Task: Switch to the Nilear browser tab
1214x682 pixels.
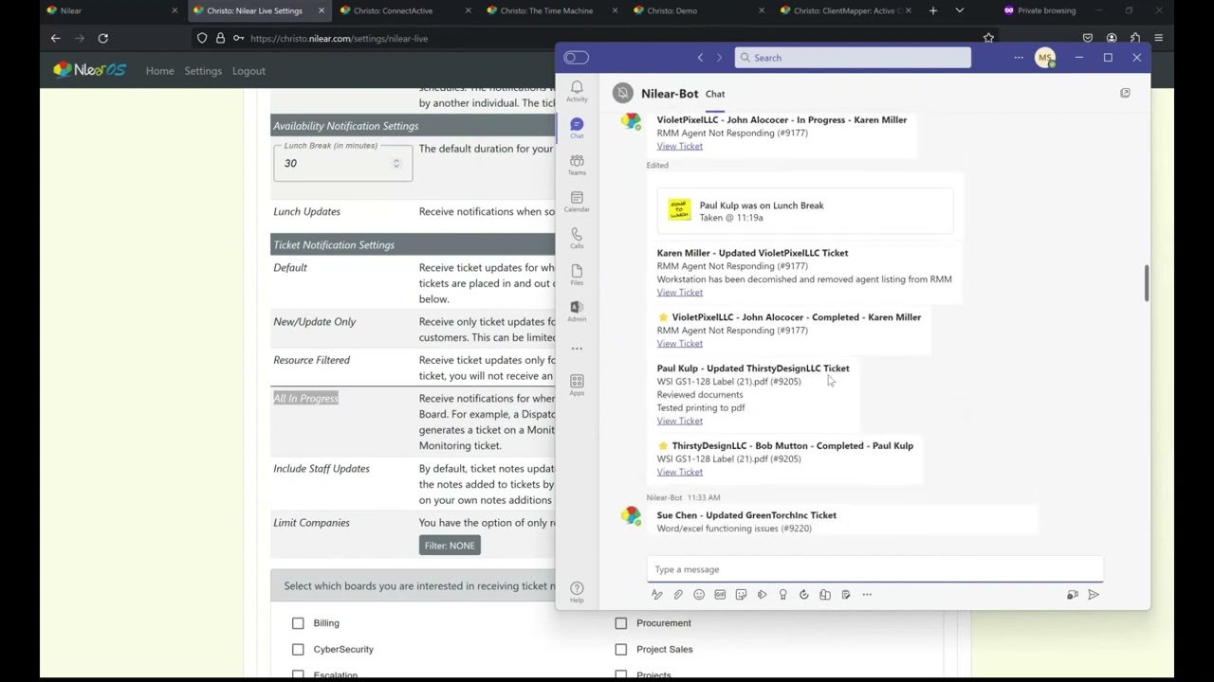Action: 112,10
